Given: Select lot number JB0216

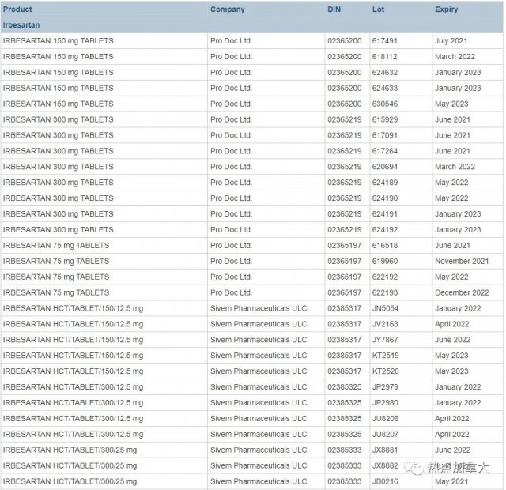Looking at the screenshot, I should (x=385, y=481).
